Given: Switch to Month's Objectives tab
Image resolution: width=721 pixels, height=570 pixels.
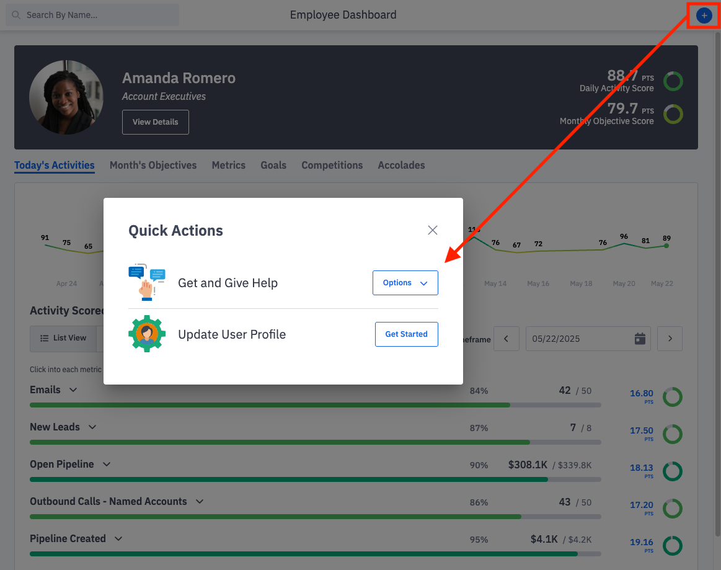Looking at the screenshot, I should [153, 165].
